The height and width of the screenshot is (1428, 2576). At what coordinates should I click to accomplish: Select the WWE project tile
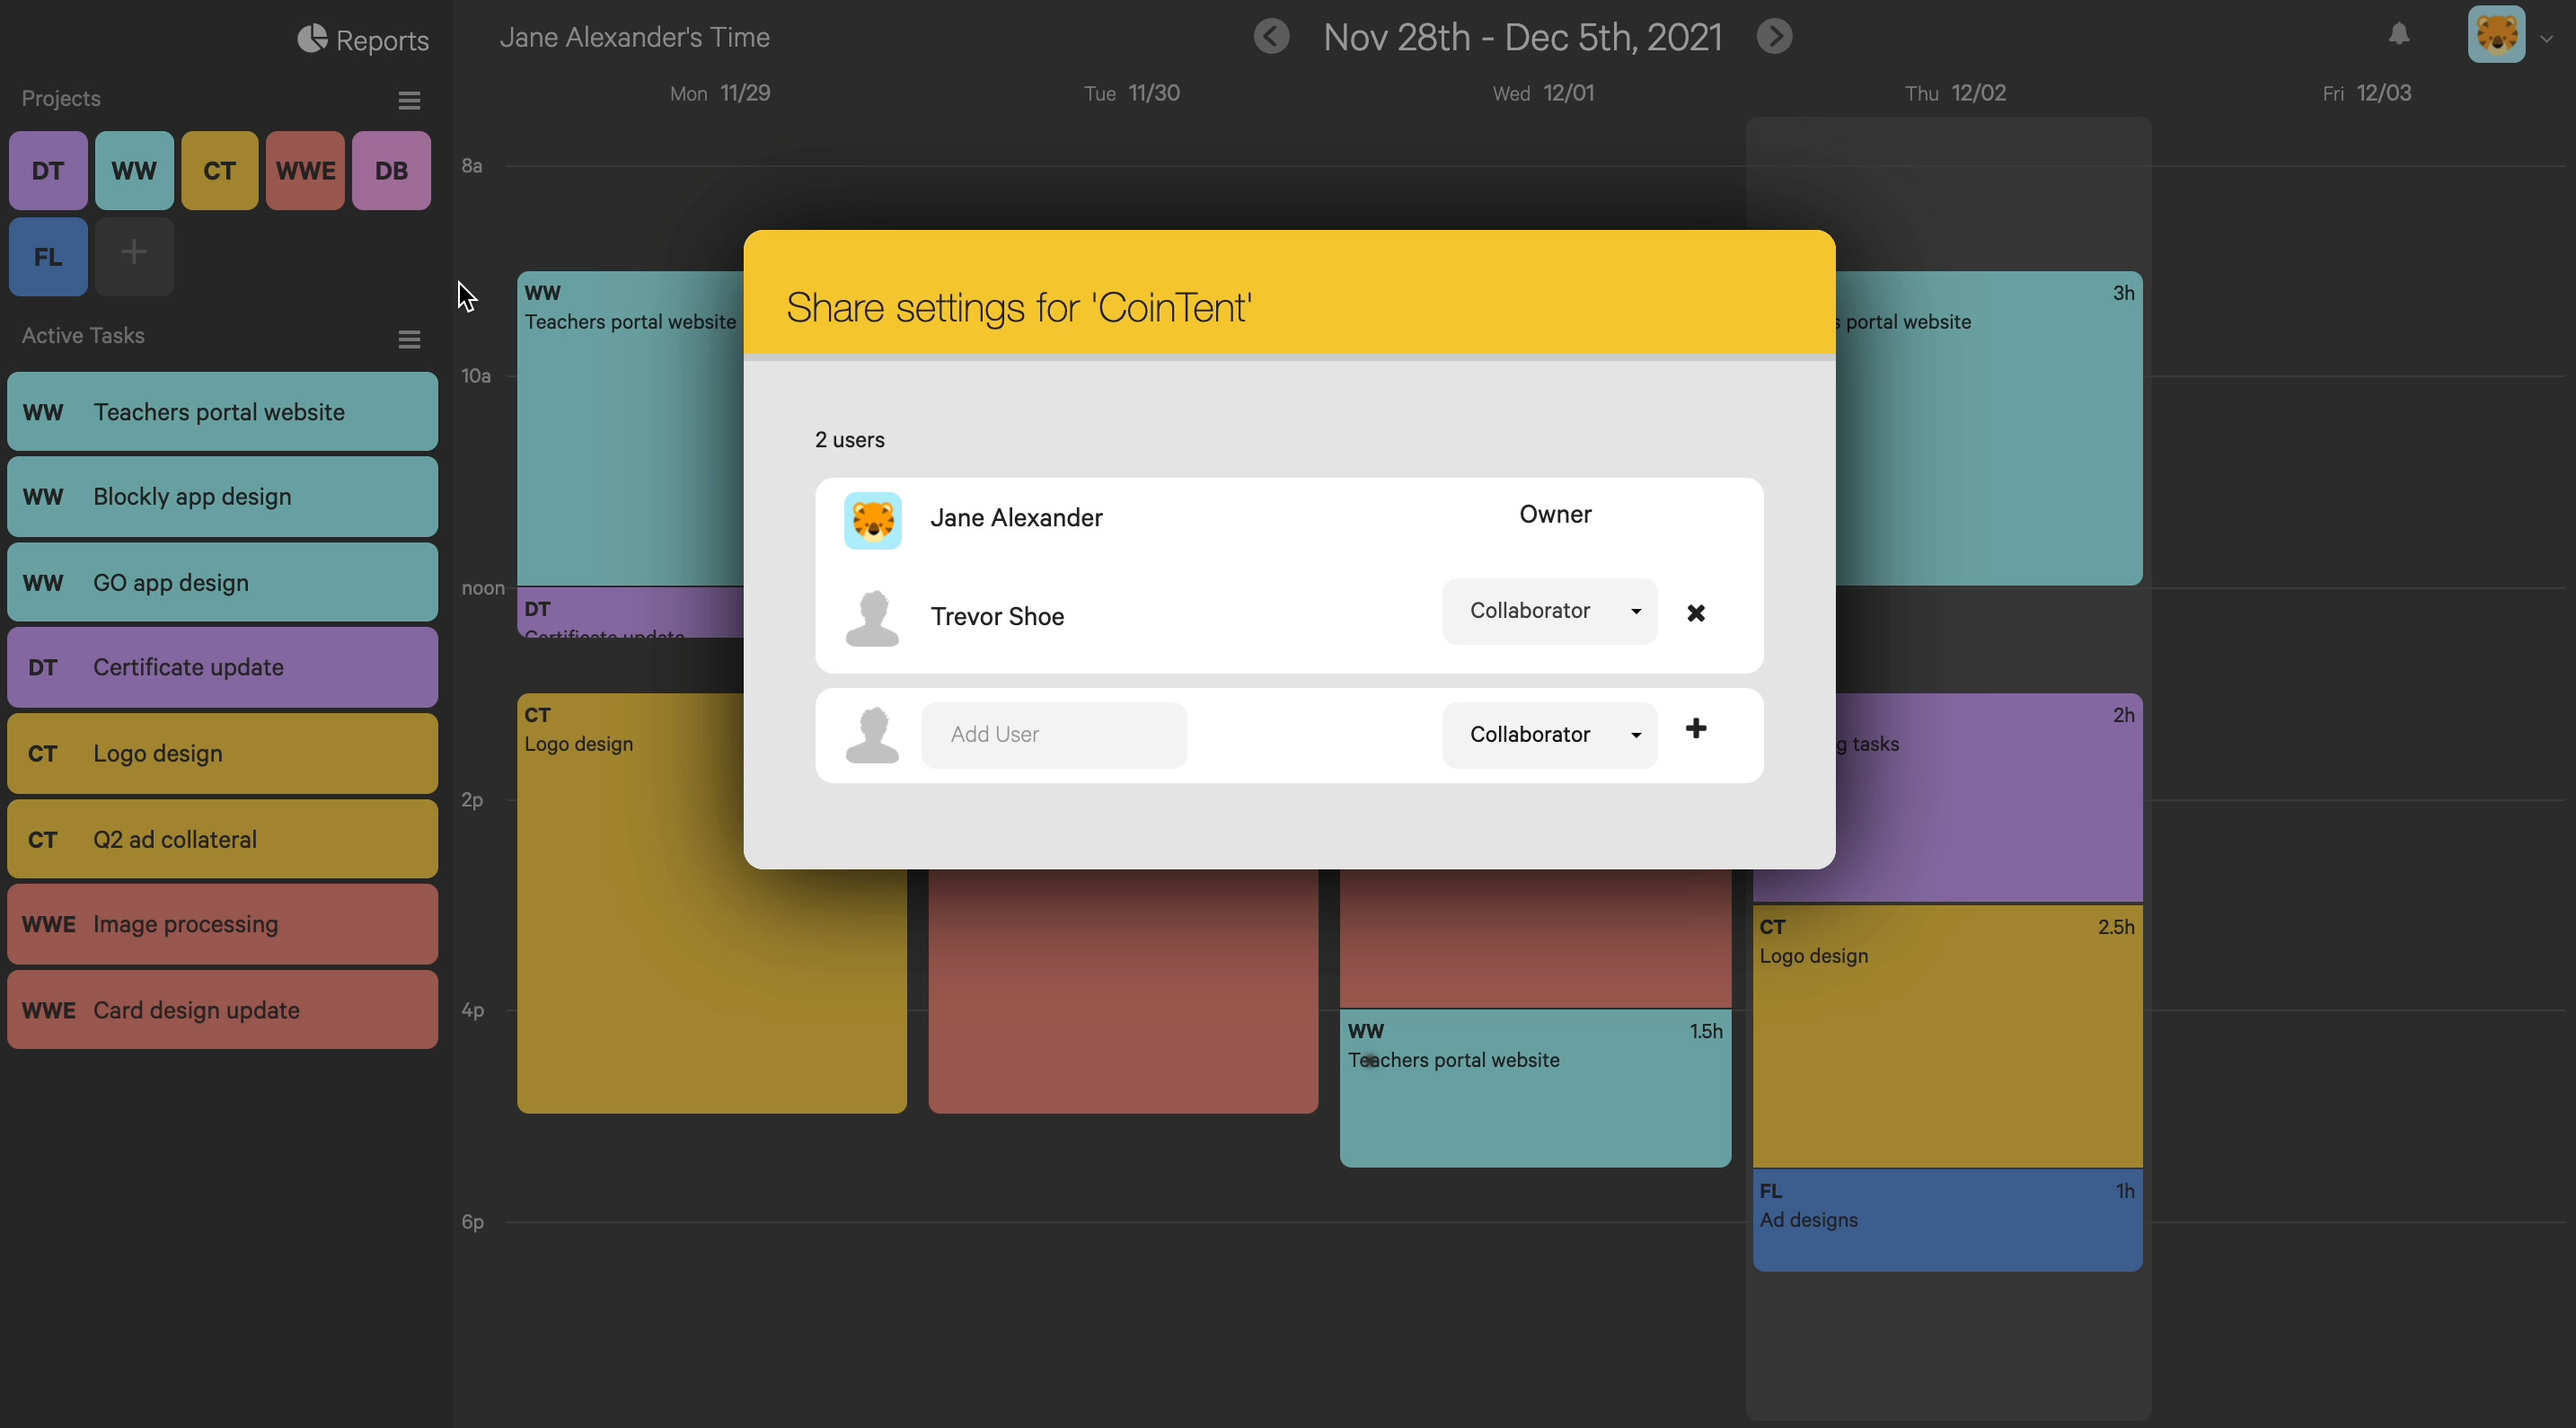(x=305, y=170)
